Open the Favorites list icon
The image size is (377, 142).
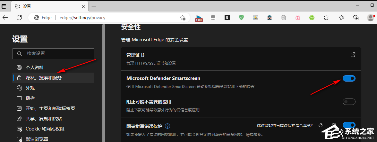[x=342, y=18]
